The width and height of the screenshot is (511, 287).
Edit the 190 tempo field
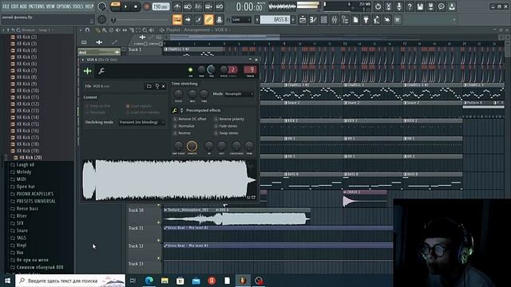click(x=160, y=6)
